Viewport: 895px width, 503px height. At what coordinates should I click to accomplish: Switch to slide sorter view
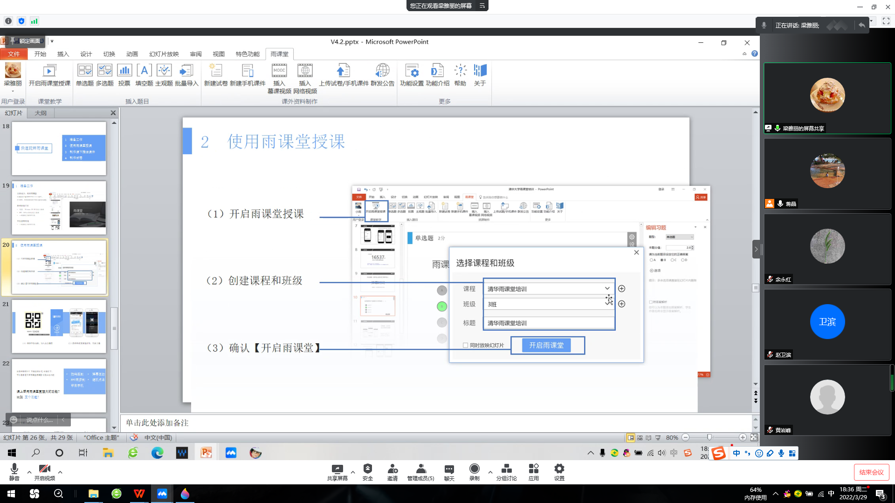point(640,438)
